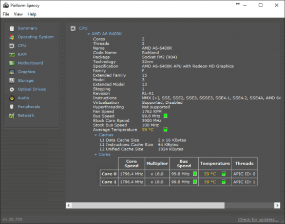This screenshot has width=285, height=224.
Task: Open the View menu
Action: coord(18,14)
